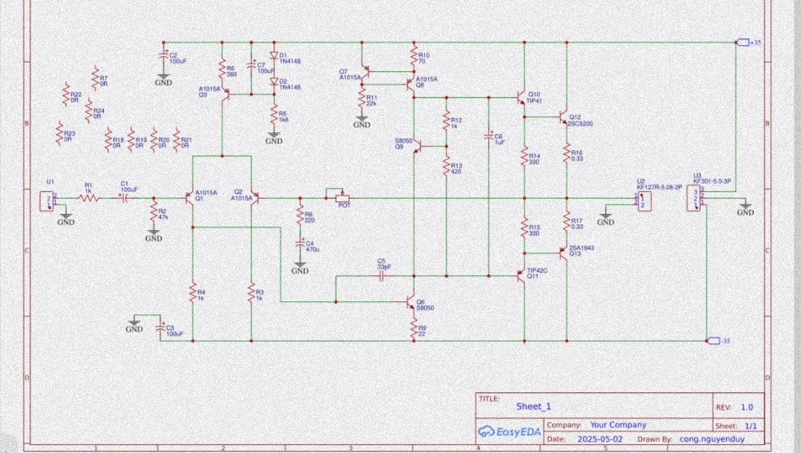Click resistor R13 420

[x=446, y=166]
